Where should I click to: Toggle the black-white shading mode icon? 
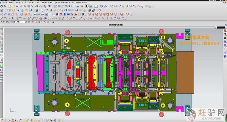[x=87, y=6]
